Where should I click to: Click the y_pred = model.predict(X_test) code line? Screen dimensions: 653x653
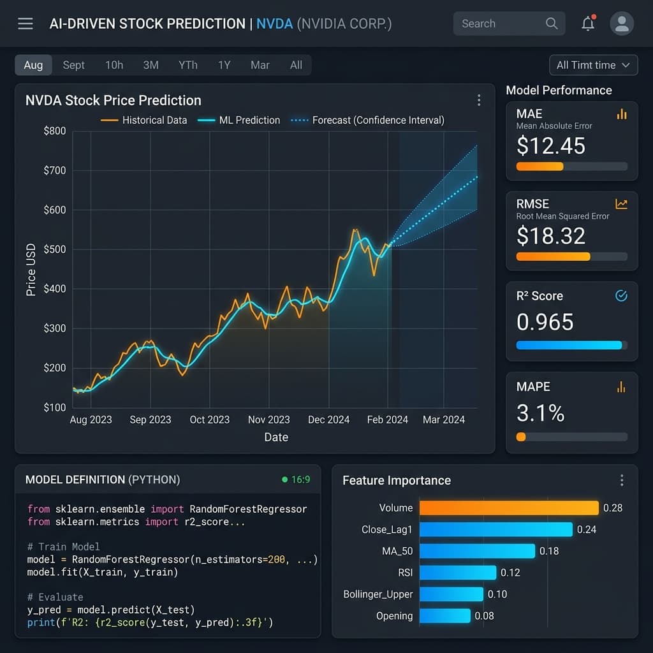click(x=111, y=610)
